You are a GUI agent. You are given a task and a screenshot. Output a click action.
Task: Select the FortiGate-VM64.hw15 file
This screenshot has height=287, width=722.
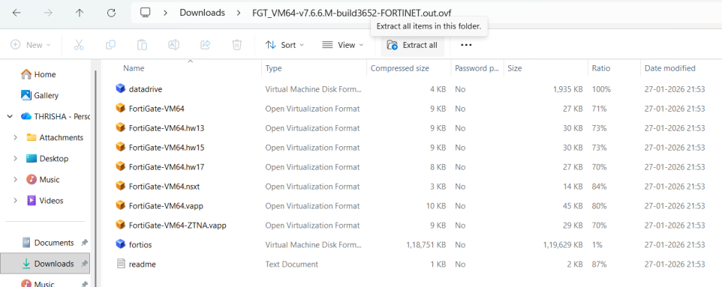point(167,147)
